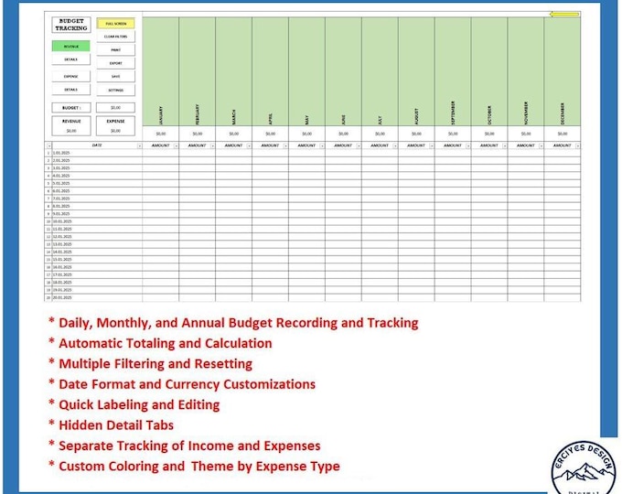The width and height of the screenshot is (622, 494).
Task: Open April Amount filter dropdown
Action: pyautogui.click(x=285, y=146)
